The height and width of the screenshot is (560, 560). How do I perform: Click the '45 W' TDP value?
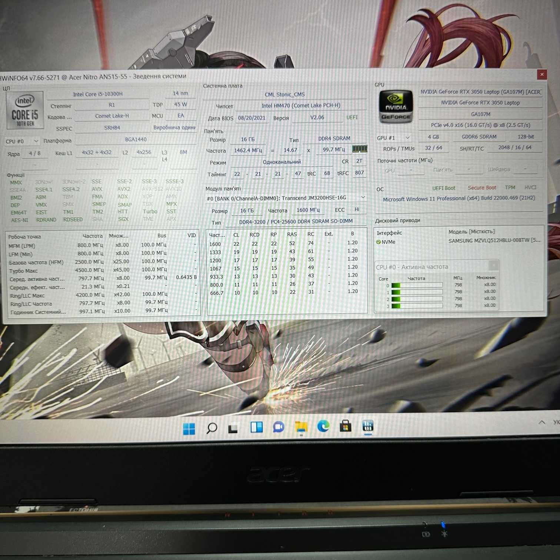coord(180,104)
